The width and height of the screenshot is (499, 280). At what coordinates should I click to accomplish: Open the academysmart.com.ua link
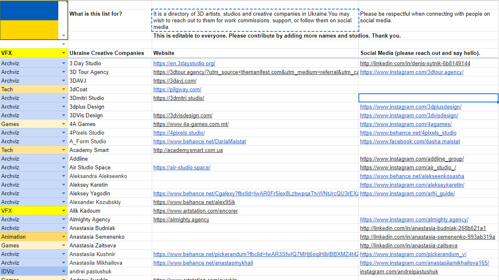point(188,150)
